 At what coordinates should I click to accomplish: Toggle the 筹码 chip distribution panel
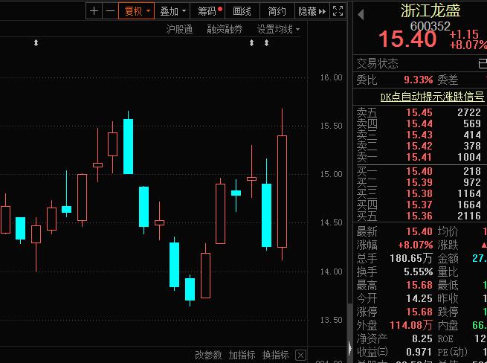click(208, 11)
